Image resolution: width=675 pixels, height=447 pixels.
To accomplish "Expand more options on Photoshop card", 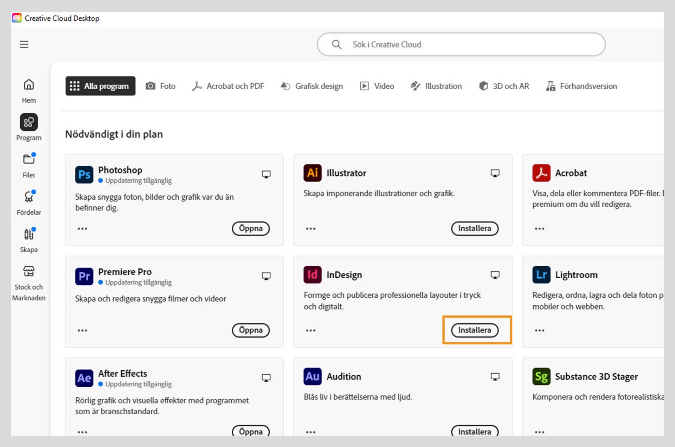I will (82, 229).
